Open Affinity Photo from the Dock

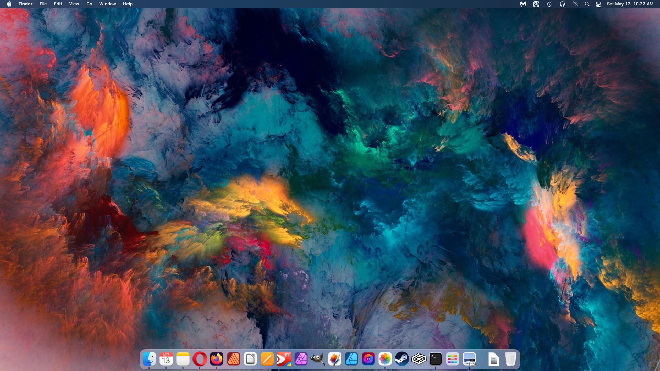301,359
